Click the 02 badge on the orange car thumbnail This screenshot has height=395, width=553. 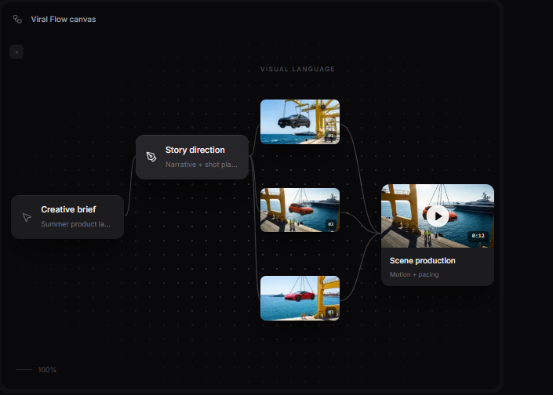tap(331, 224)
